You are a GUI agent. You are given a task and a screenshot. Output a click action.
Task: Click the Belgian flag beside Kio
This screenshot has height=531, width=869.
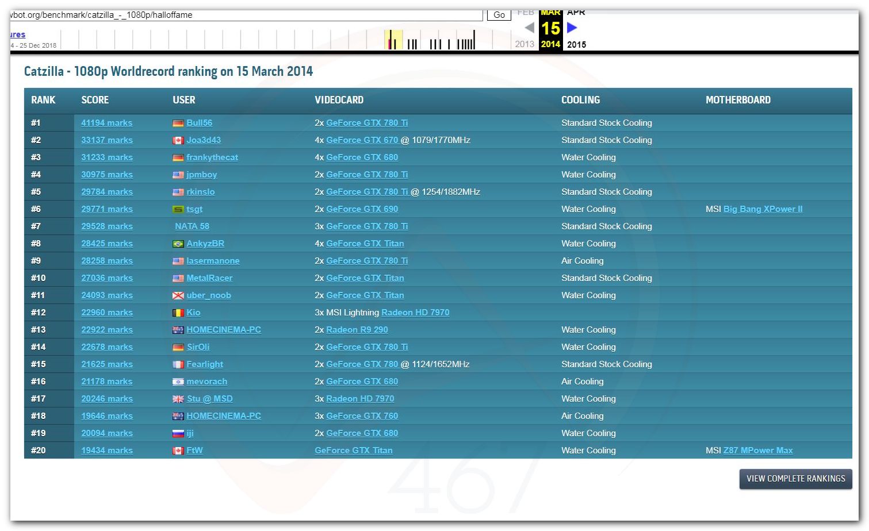tap(178, 313)
